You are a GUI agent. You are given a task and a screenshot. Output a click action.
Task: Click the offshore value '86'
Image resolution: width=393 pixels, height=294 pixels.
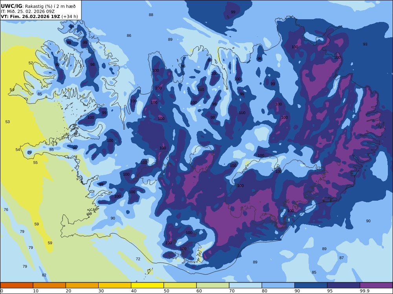129,36
